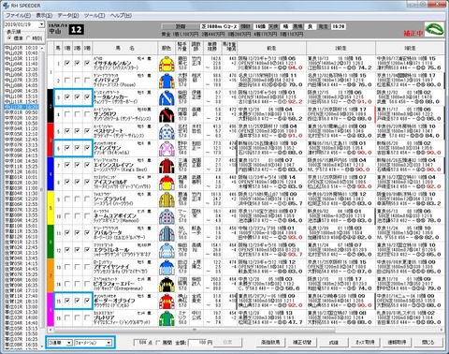Screen dimensions: 449x354
Task: Click the 閉じる button
Action: coord(429,342)
